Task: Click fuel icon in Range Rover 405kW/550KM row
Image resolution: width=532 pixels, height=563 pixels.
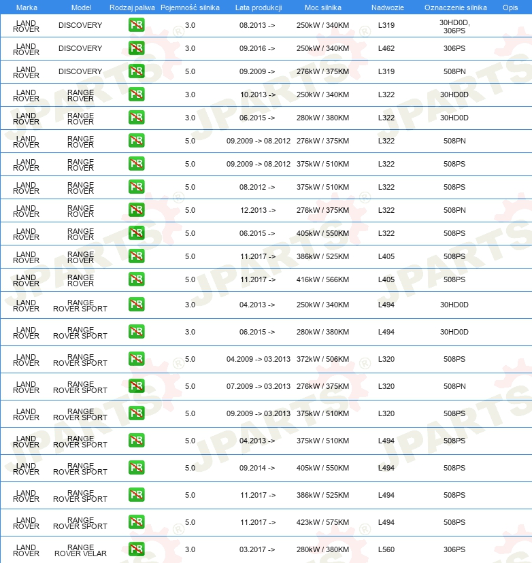Action: pos(137,233)
